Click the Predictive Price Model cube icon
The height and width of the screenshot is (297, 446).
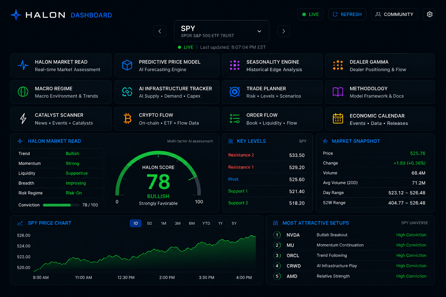click(127, 65)
